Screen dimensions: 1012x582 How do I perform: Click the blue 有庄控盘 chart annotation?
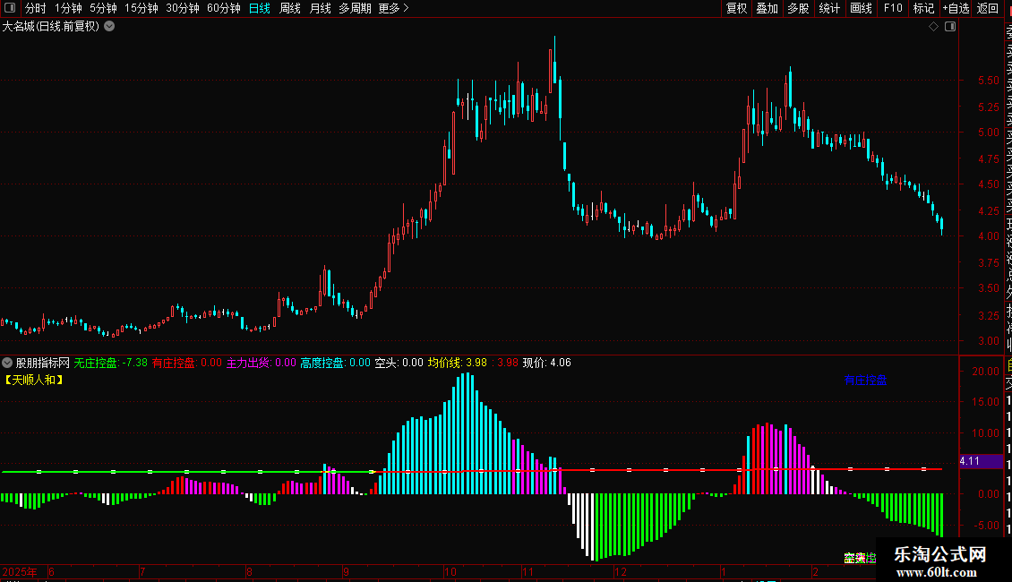[865, 380]
